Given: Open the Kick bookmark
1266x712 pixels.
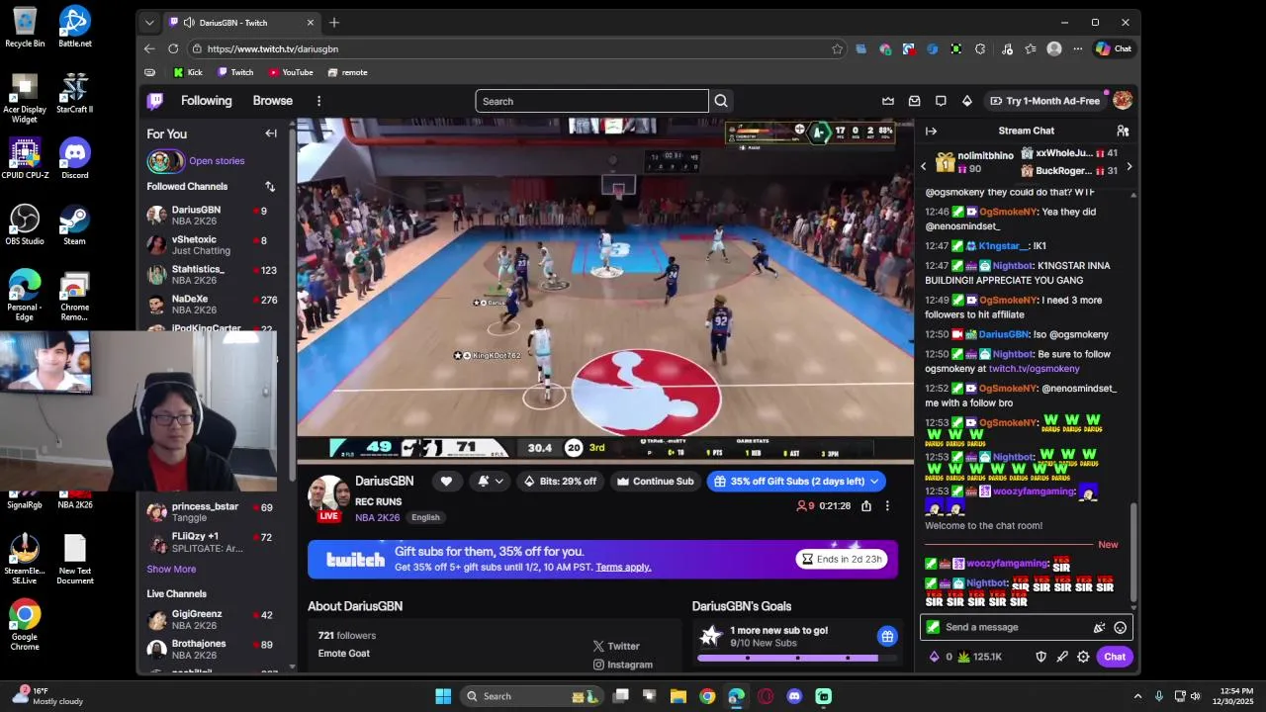Looking at the screenshot, I should pyautogui.click(x=188, y=72).
